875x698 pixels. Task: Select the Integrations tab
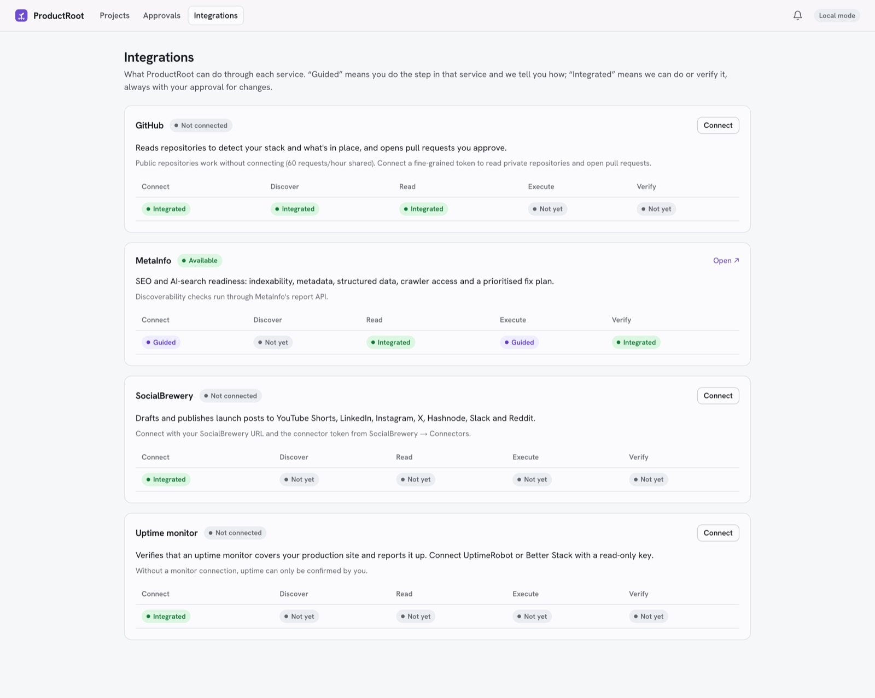[x=215, y=15]
